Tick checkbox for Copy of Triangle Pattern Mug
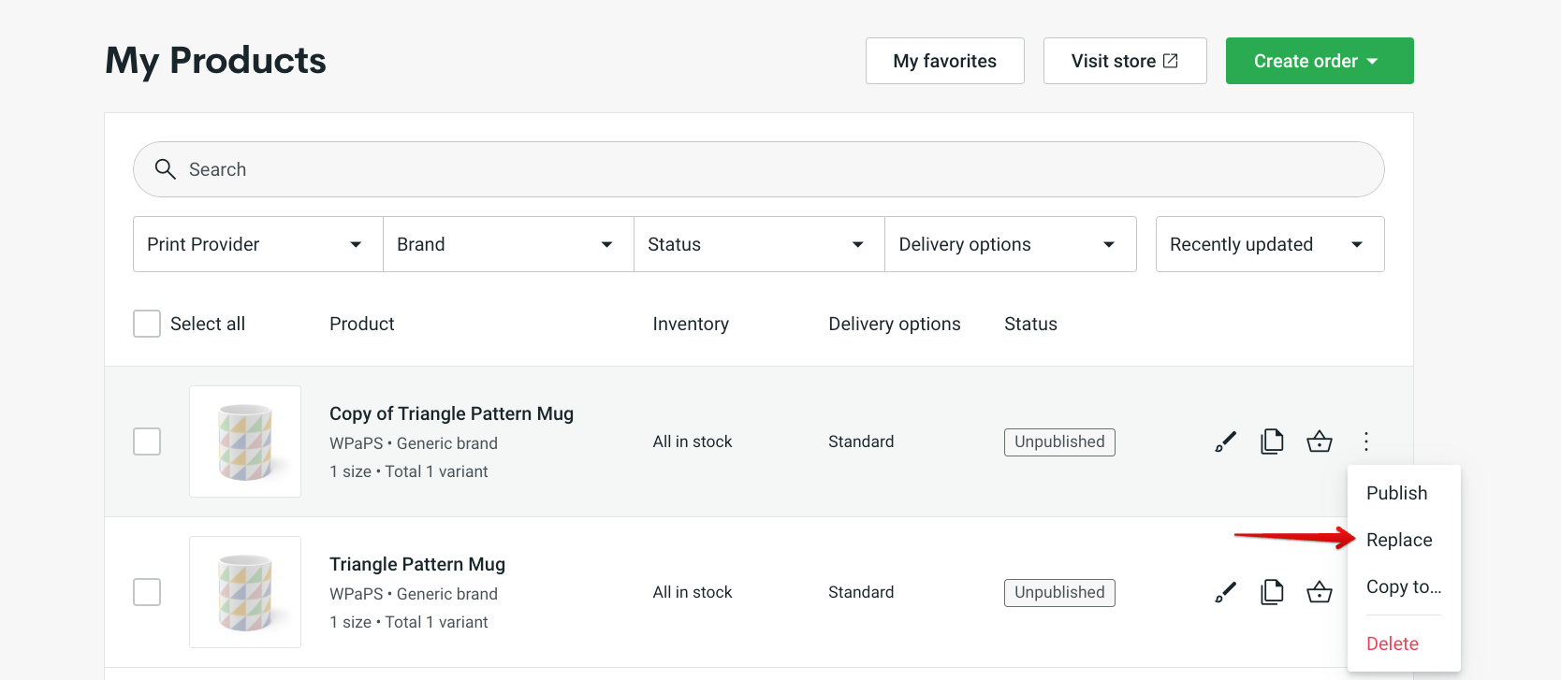1561x680 pixels. (147, 441)
